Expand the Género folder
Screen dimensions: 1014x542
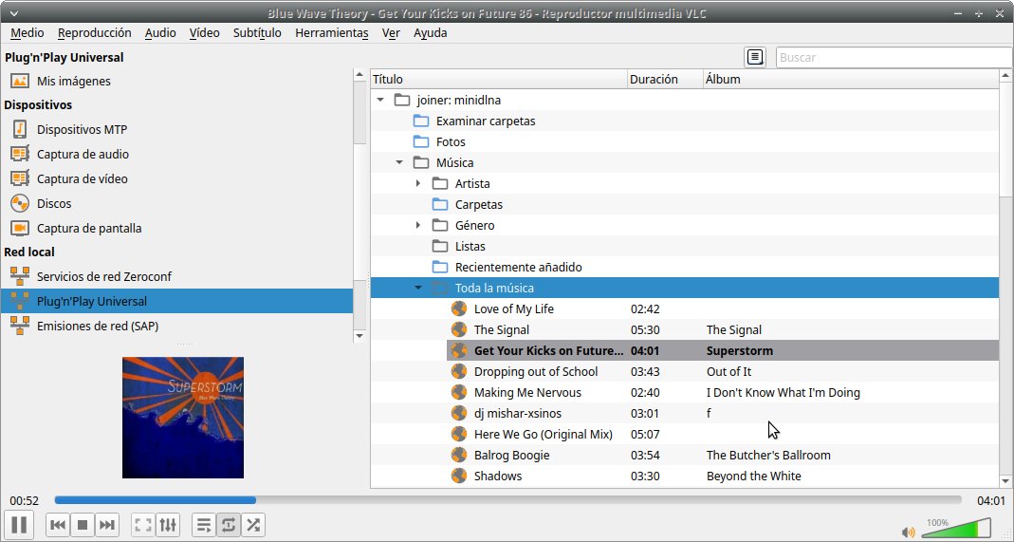pos(418,225)
